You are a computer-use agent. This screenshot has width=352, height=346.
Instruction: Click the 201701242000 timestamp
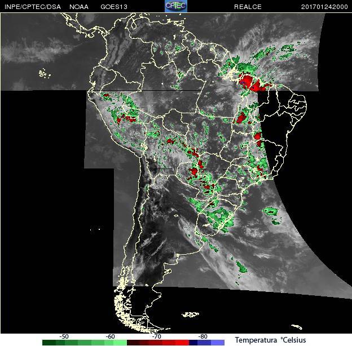click(x=324, y=7)
